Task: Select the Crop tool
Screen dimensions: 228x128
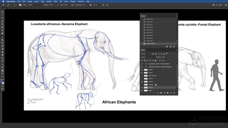Action: coord(2,24)
